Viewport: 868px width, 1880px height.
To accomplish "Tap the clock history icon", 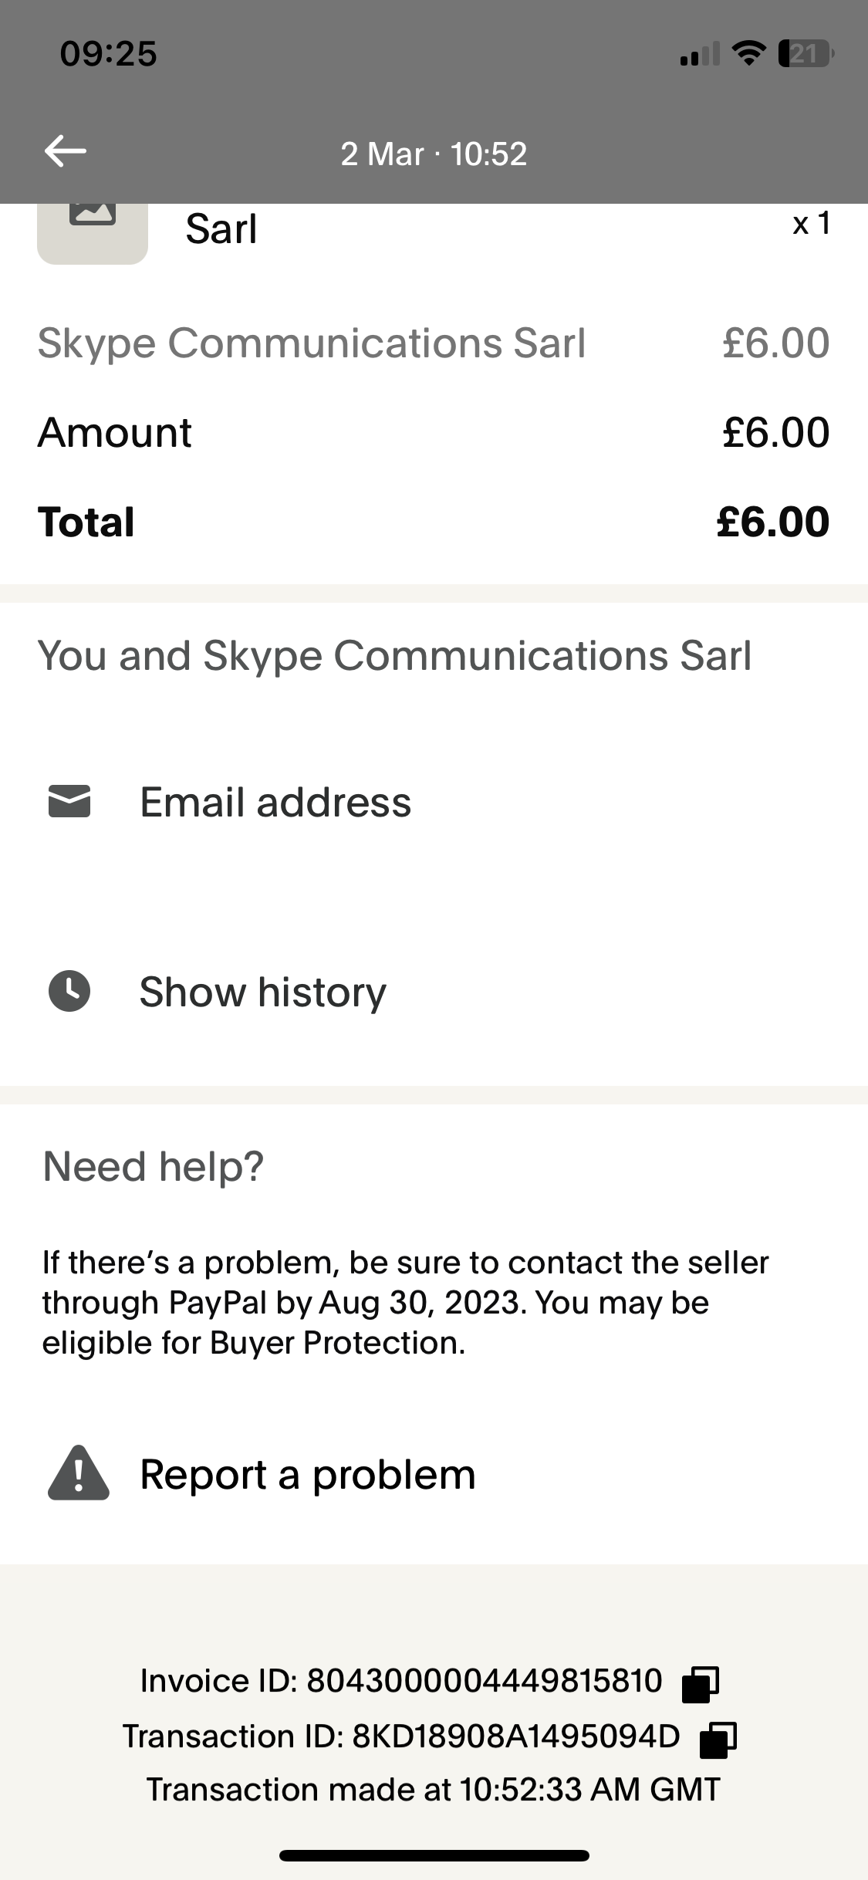I will [x=69, y=991].
